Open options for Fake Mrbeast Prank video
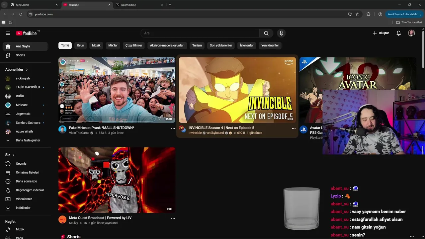 [x=173, y=128]
